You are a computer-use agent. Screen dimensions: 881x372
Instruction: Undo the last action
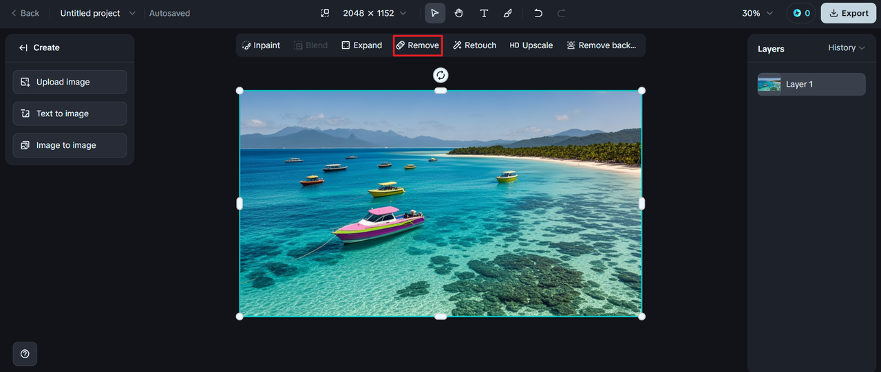tap(538, 13)
